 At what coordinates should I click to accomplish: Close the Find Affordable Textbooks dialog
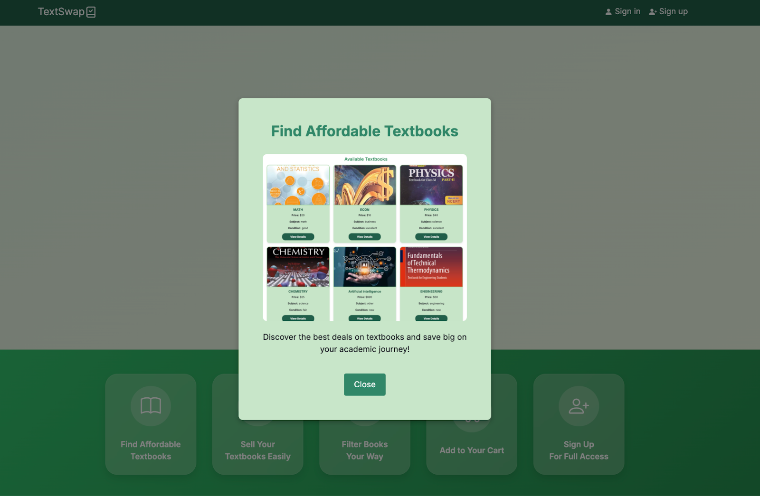tap(364, 384)
